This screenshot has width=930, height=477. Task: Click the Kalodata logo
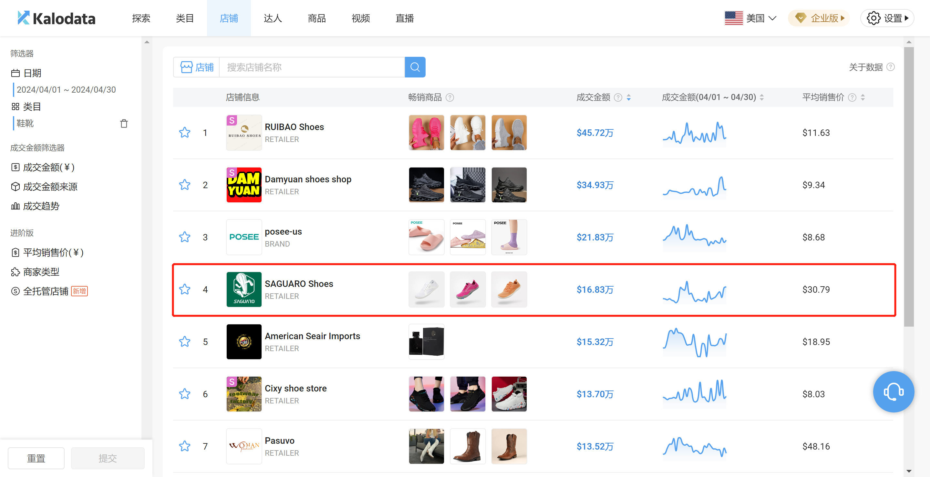[x=56, y=18]
